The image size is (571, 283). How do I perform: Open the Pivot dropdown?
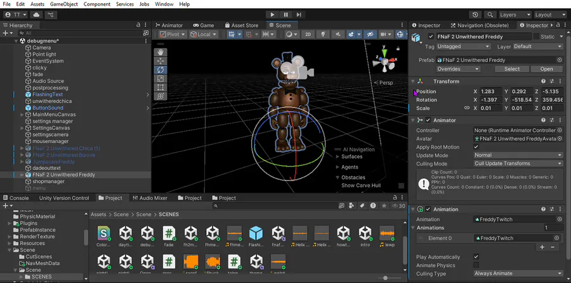pos(173,34)
